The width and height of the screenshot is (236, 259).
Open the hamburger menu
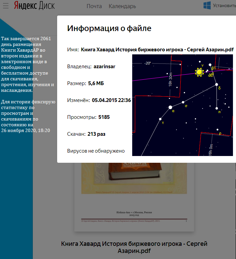(5, 6)
